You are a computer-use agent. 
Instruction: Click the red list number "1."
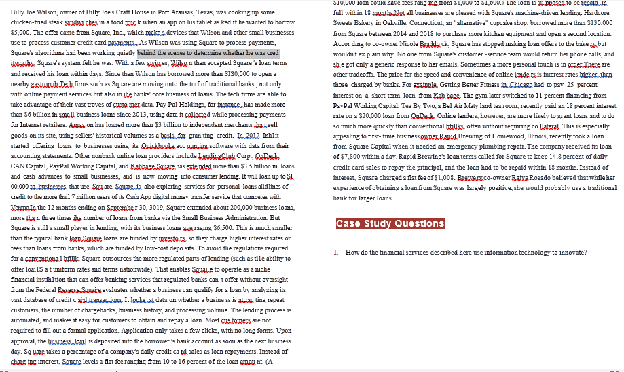coord(336,253)
